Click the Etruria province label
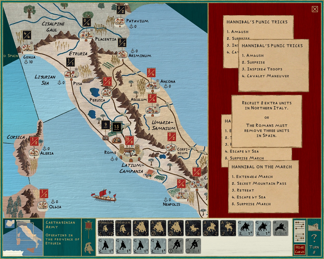Viewport: 324px width, 259px height. (78, 54)
